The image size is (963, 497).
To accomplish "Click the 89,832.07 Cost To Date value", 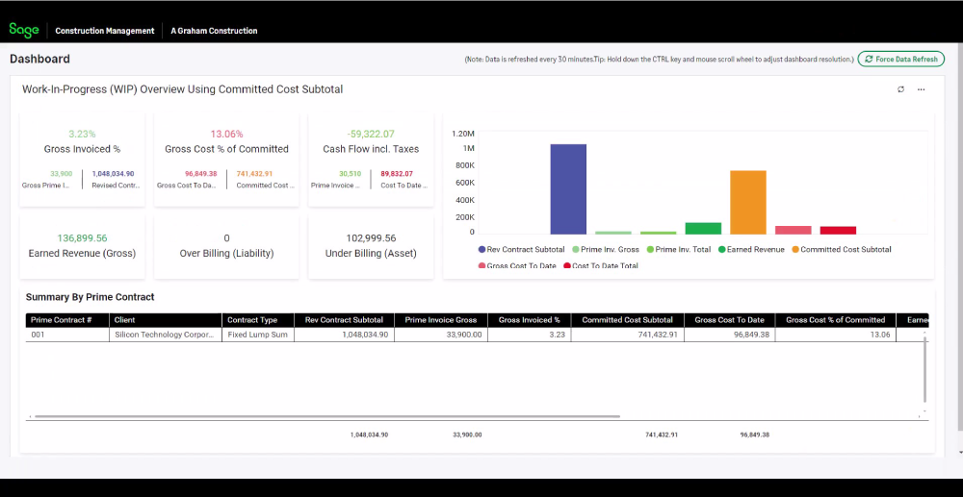I will (397, 174).
